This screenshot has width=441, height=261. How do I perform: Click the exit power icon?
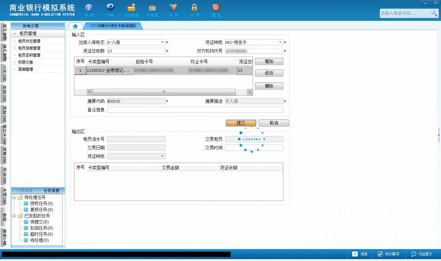216,7
